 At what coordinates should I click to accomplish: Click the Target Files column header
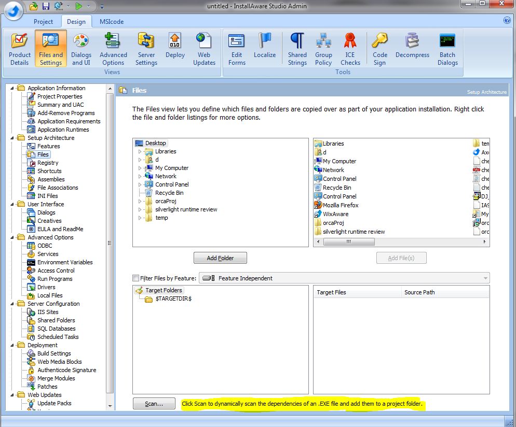tap(357, 292)
